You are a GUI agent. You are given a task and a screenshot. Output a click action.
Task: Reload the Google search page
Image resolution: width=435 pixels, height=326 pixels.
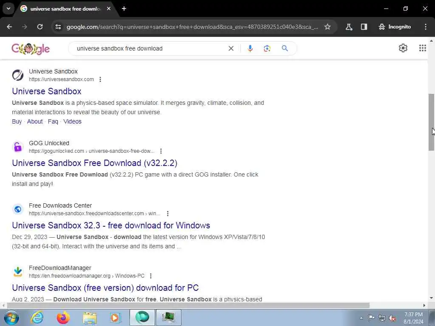point(40,27)
